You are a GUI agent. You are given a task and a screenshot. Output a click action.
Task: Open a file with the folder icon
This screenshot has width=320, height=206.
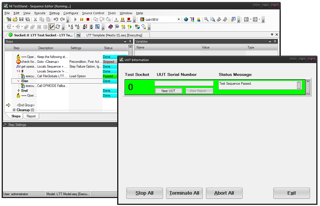pyautogui.click(x=15, y=19)
